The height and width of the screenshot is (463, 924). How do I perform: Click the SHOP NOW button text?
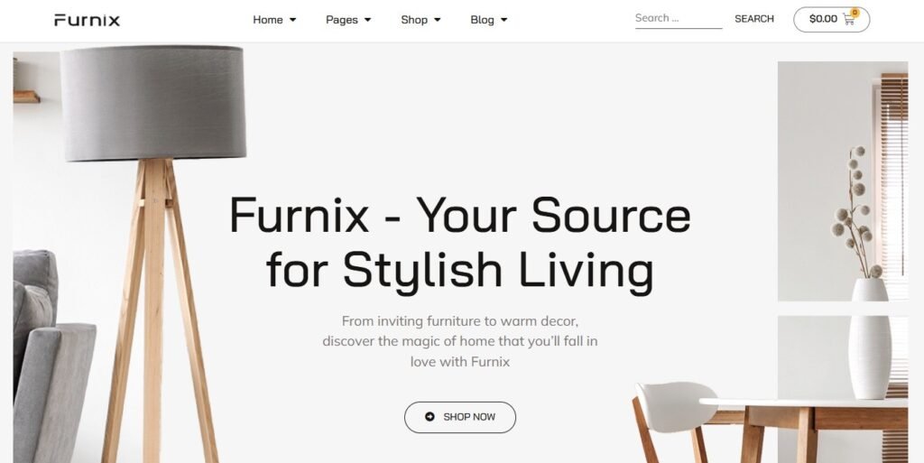point(469,417)
